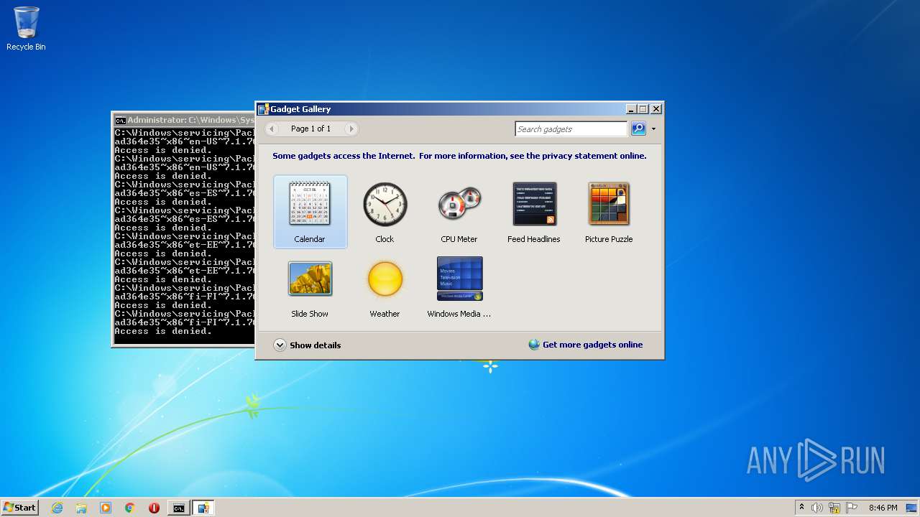Screen dimensions: 920x517
Task: Click the gadget search magnifier button
Action: click(x=638, y=129)
